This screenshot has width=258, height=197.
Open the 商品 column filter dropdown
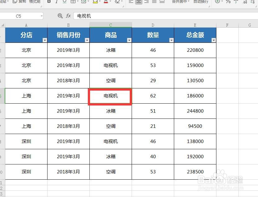pyautogui.click(x=129, y=40)
